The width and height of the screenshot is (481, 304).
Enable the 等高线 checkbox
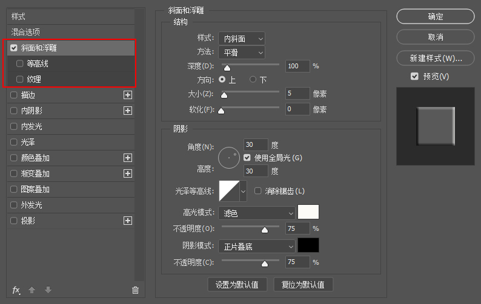[20, 63]
